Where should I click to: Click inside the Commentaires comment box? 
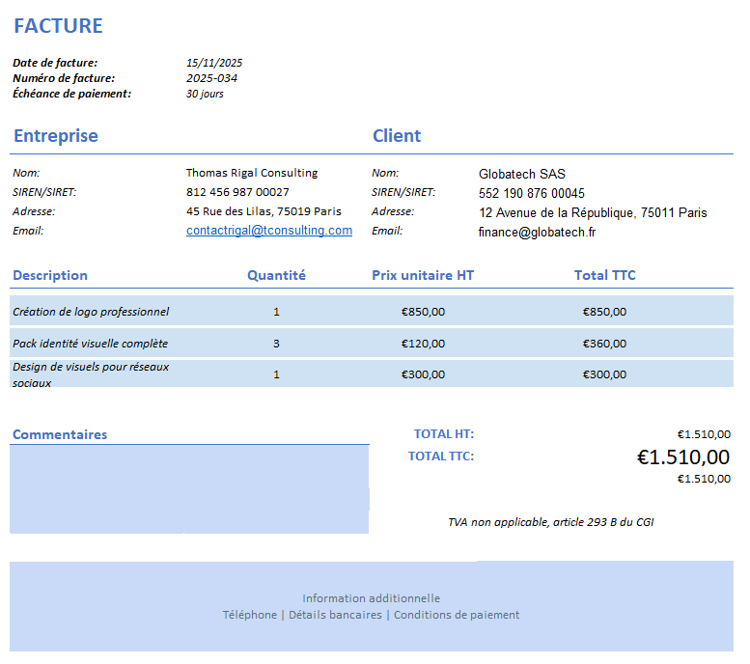click(189, 489)
